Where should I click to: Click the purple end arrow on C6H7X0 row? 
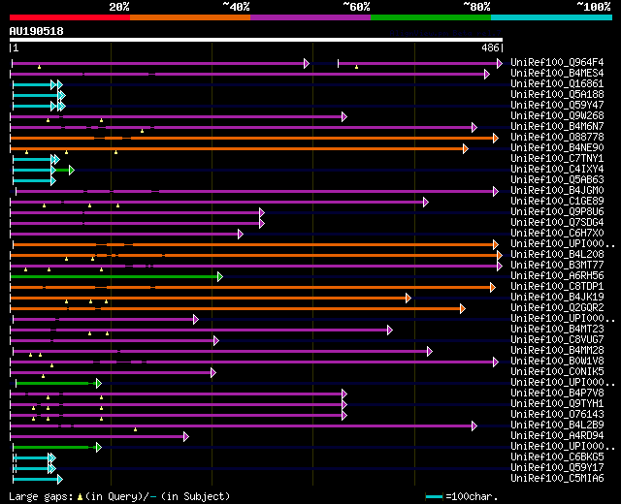pyautogui.click(x=241, y=235)
